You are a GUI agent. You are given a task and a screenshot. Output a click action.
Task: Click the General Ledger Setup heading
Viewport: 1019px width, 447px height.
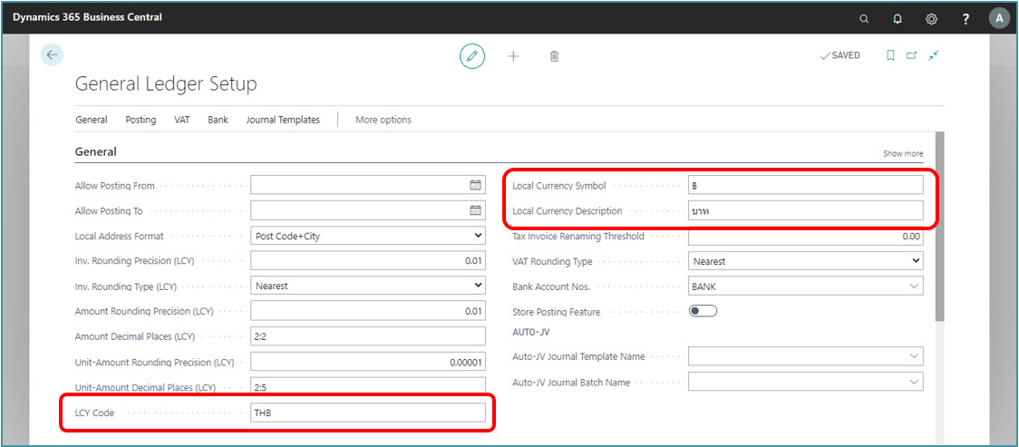pos(166,83)
